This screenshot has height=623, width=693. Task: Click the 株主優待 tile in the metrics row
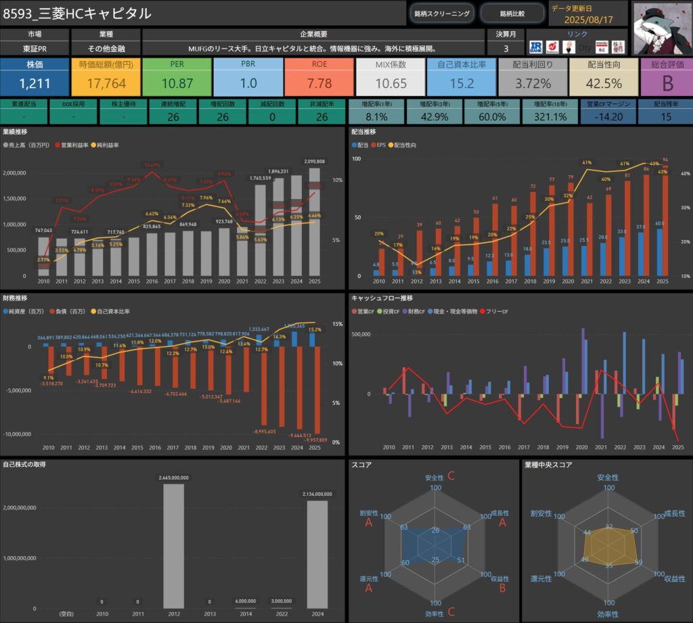point(123,112)
